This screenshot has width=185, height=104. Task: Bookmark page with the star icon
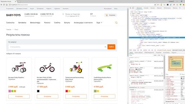tap(155, 5)
